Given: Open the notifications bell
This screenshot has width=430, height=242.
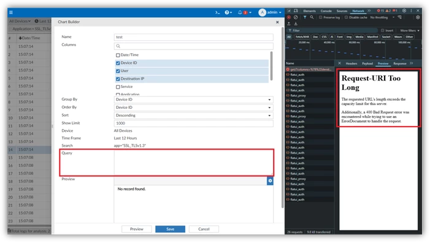Looking at the screenshot, I should click(x=240, y=13).
